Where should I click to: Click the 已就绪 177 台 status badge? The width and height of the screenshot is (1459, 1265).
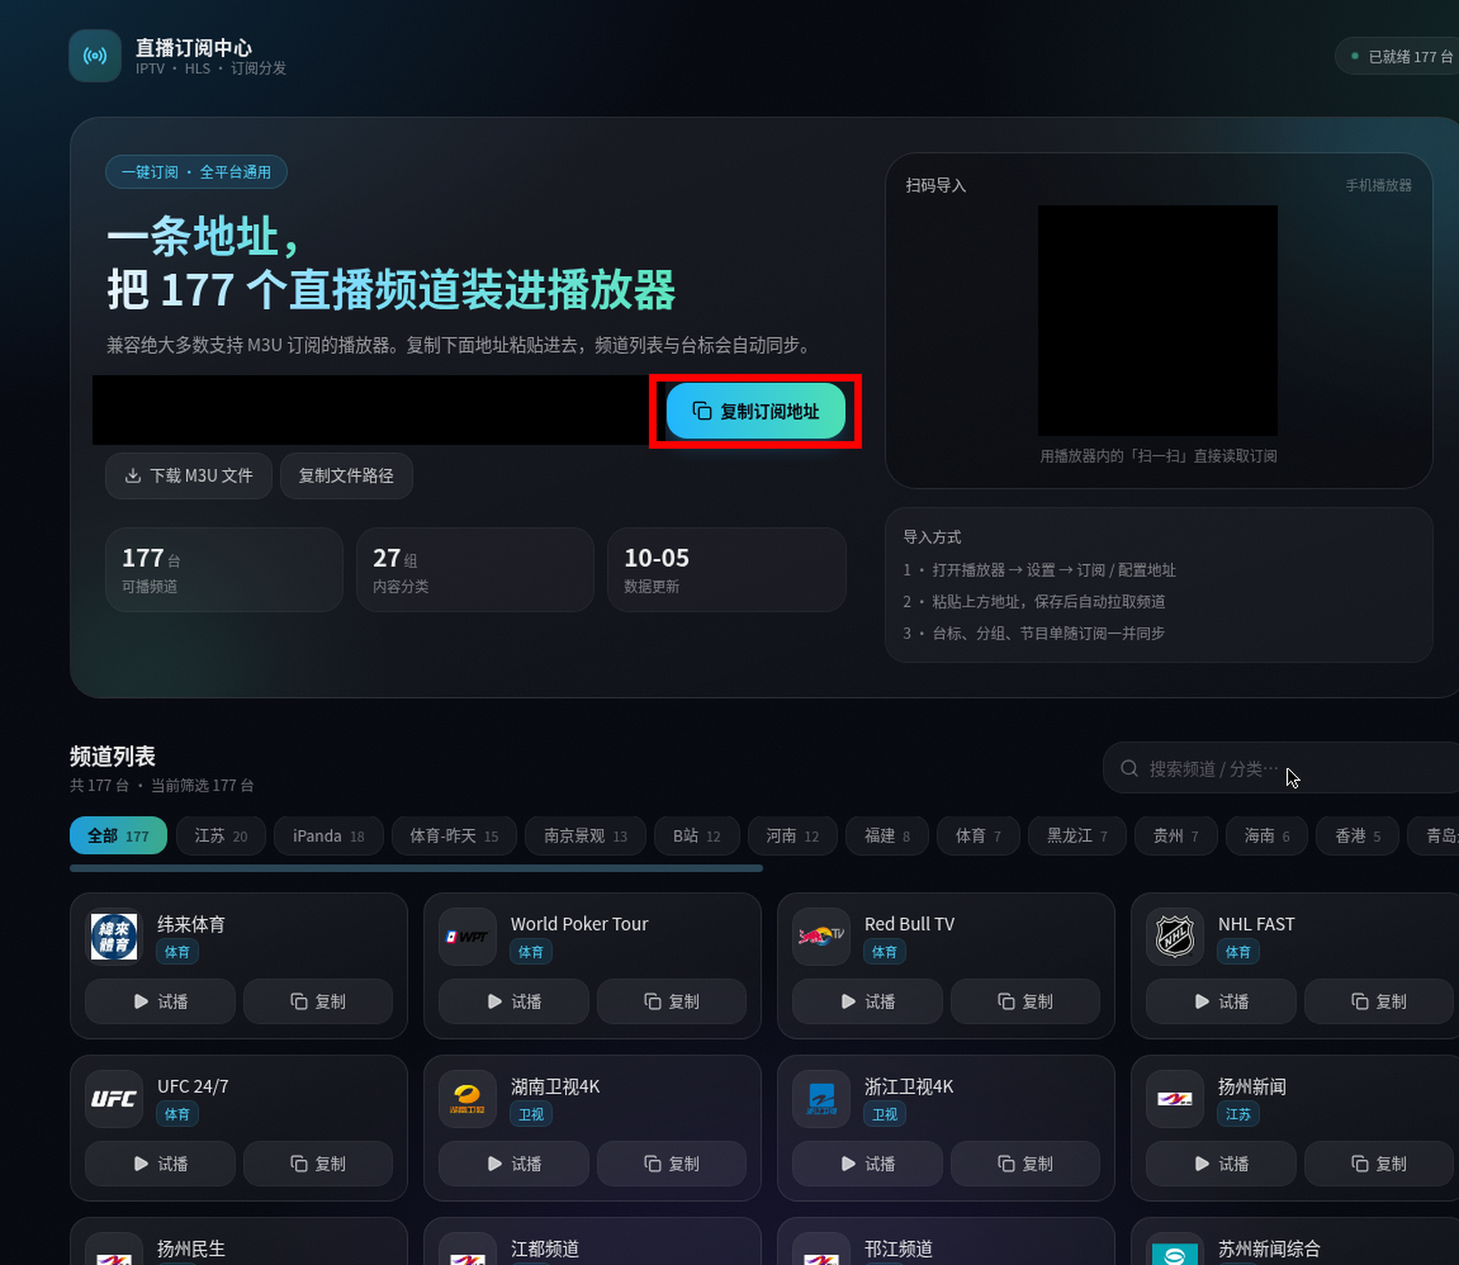coord(1397,57)
